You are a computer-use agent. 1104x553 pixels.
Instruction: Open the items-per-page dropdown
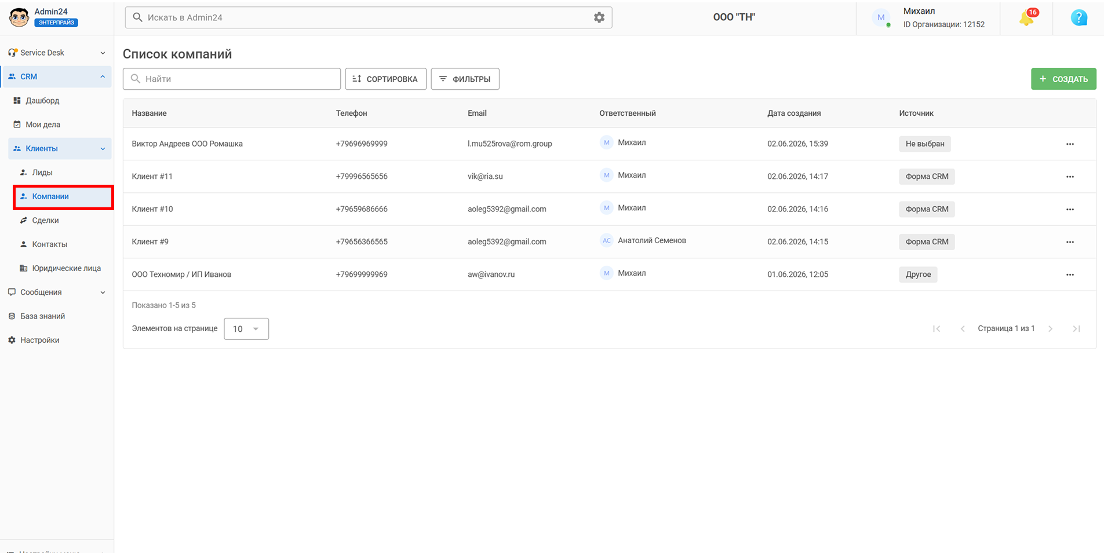[x=246, y=329]
